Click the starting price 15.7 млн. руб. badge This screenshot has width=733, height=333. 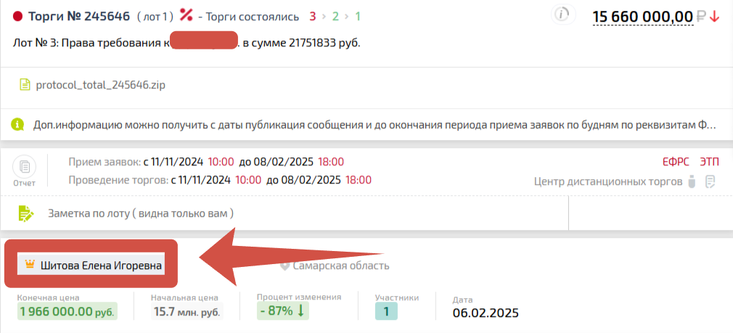pyautogui.click(x=187, y=311)
